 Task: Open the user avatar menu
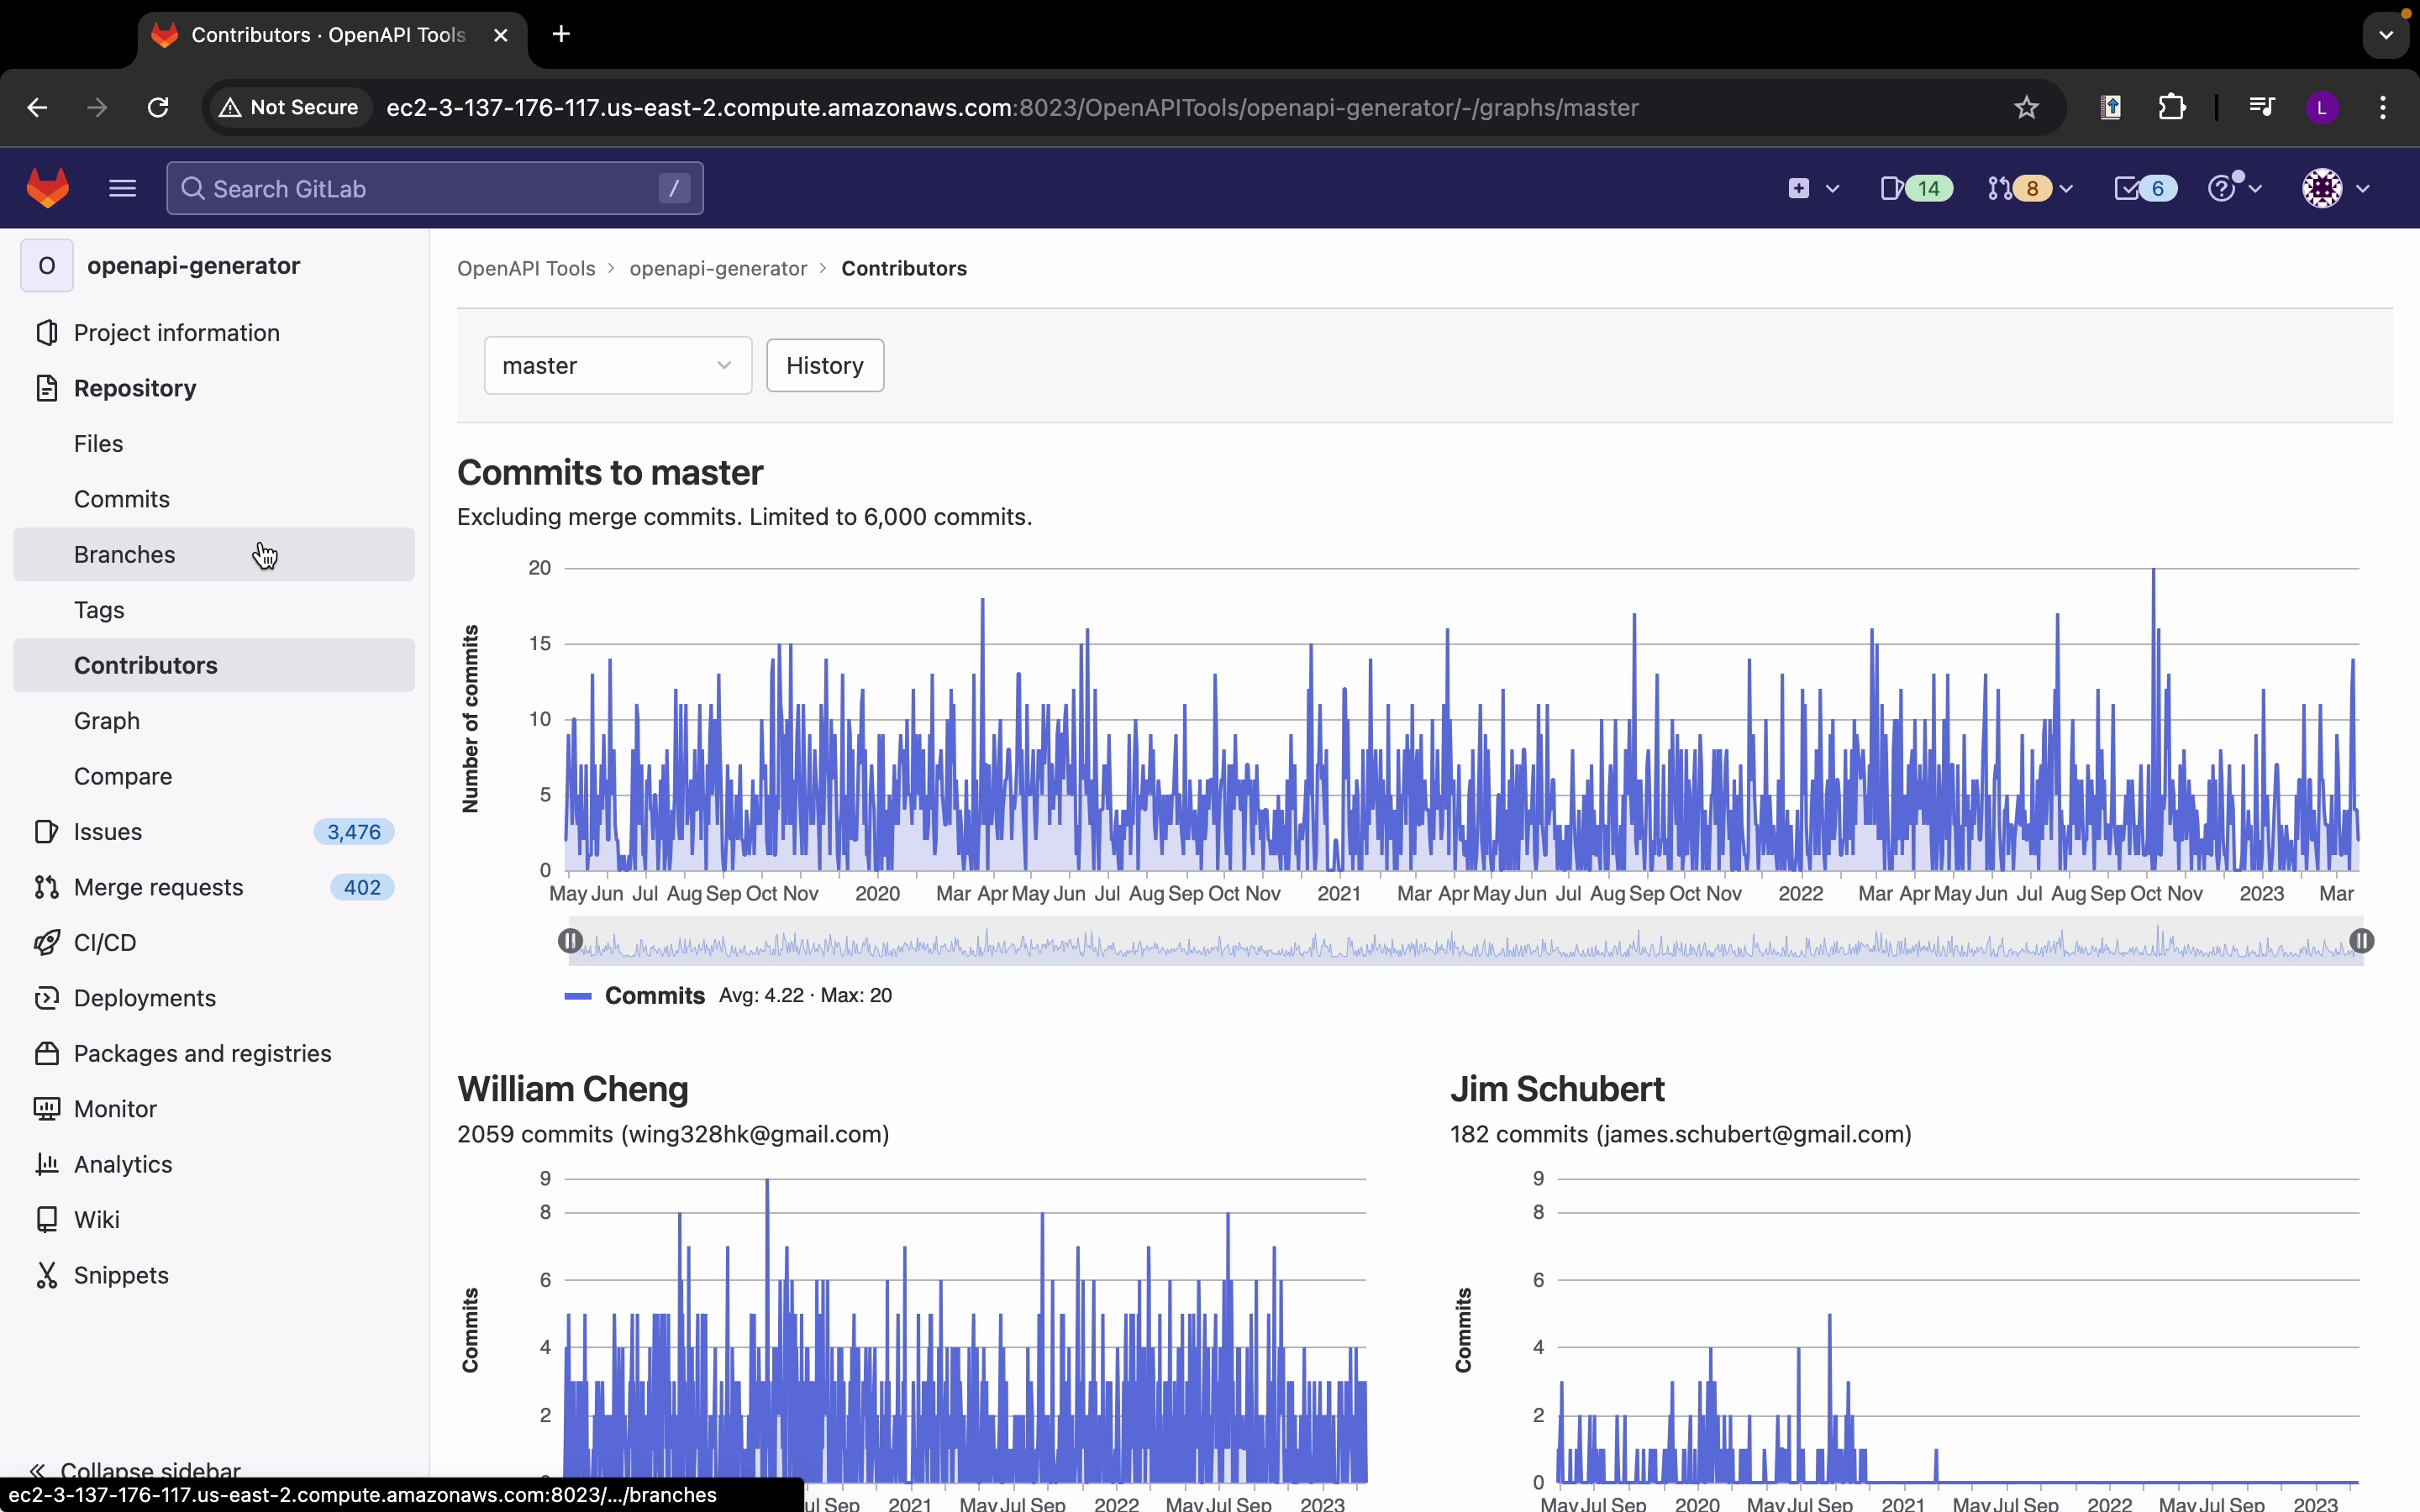(2335, 188)
